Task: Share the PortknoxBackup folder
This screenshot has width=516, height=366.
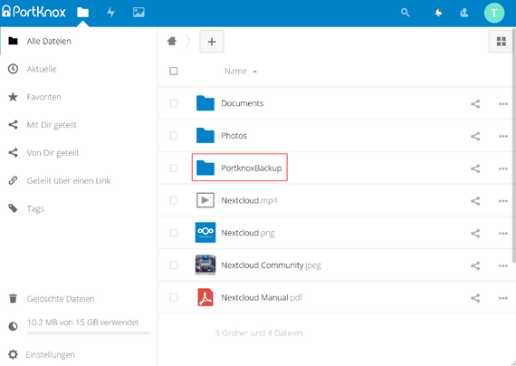Action: (x=475, y=169)
